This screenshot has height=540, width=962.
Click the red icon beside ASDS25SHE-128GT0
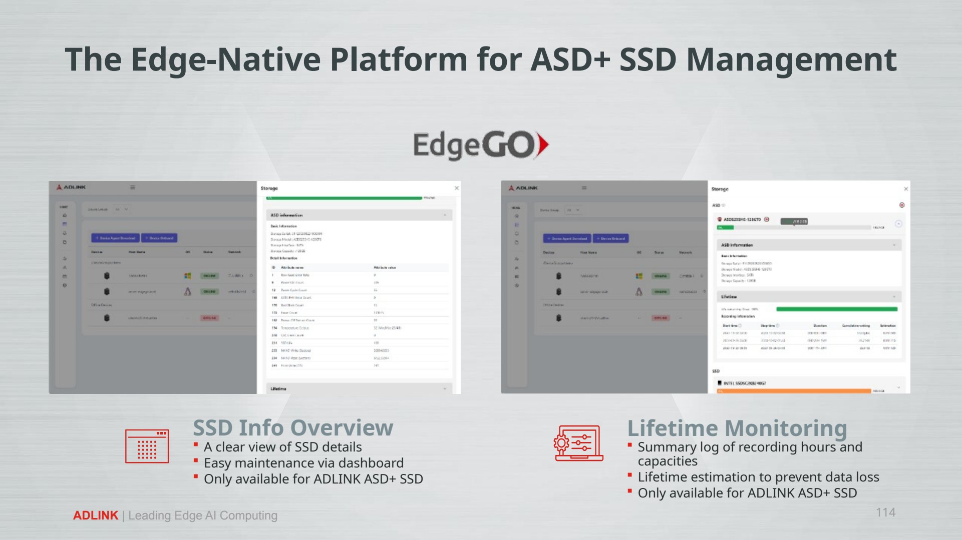tap(767, 219)
